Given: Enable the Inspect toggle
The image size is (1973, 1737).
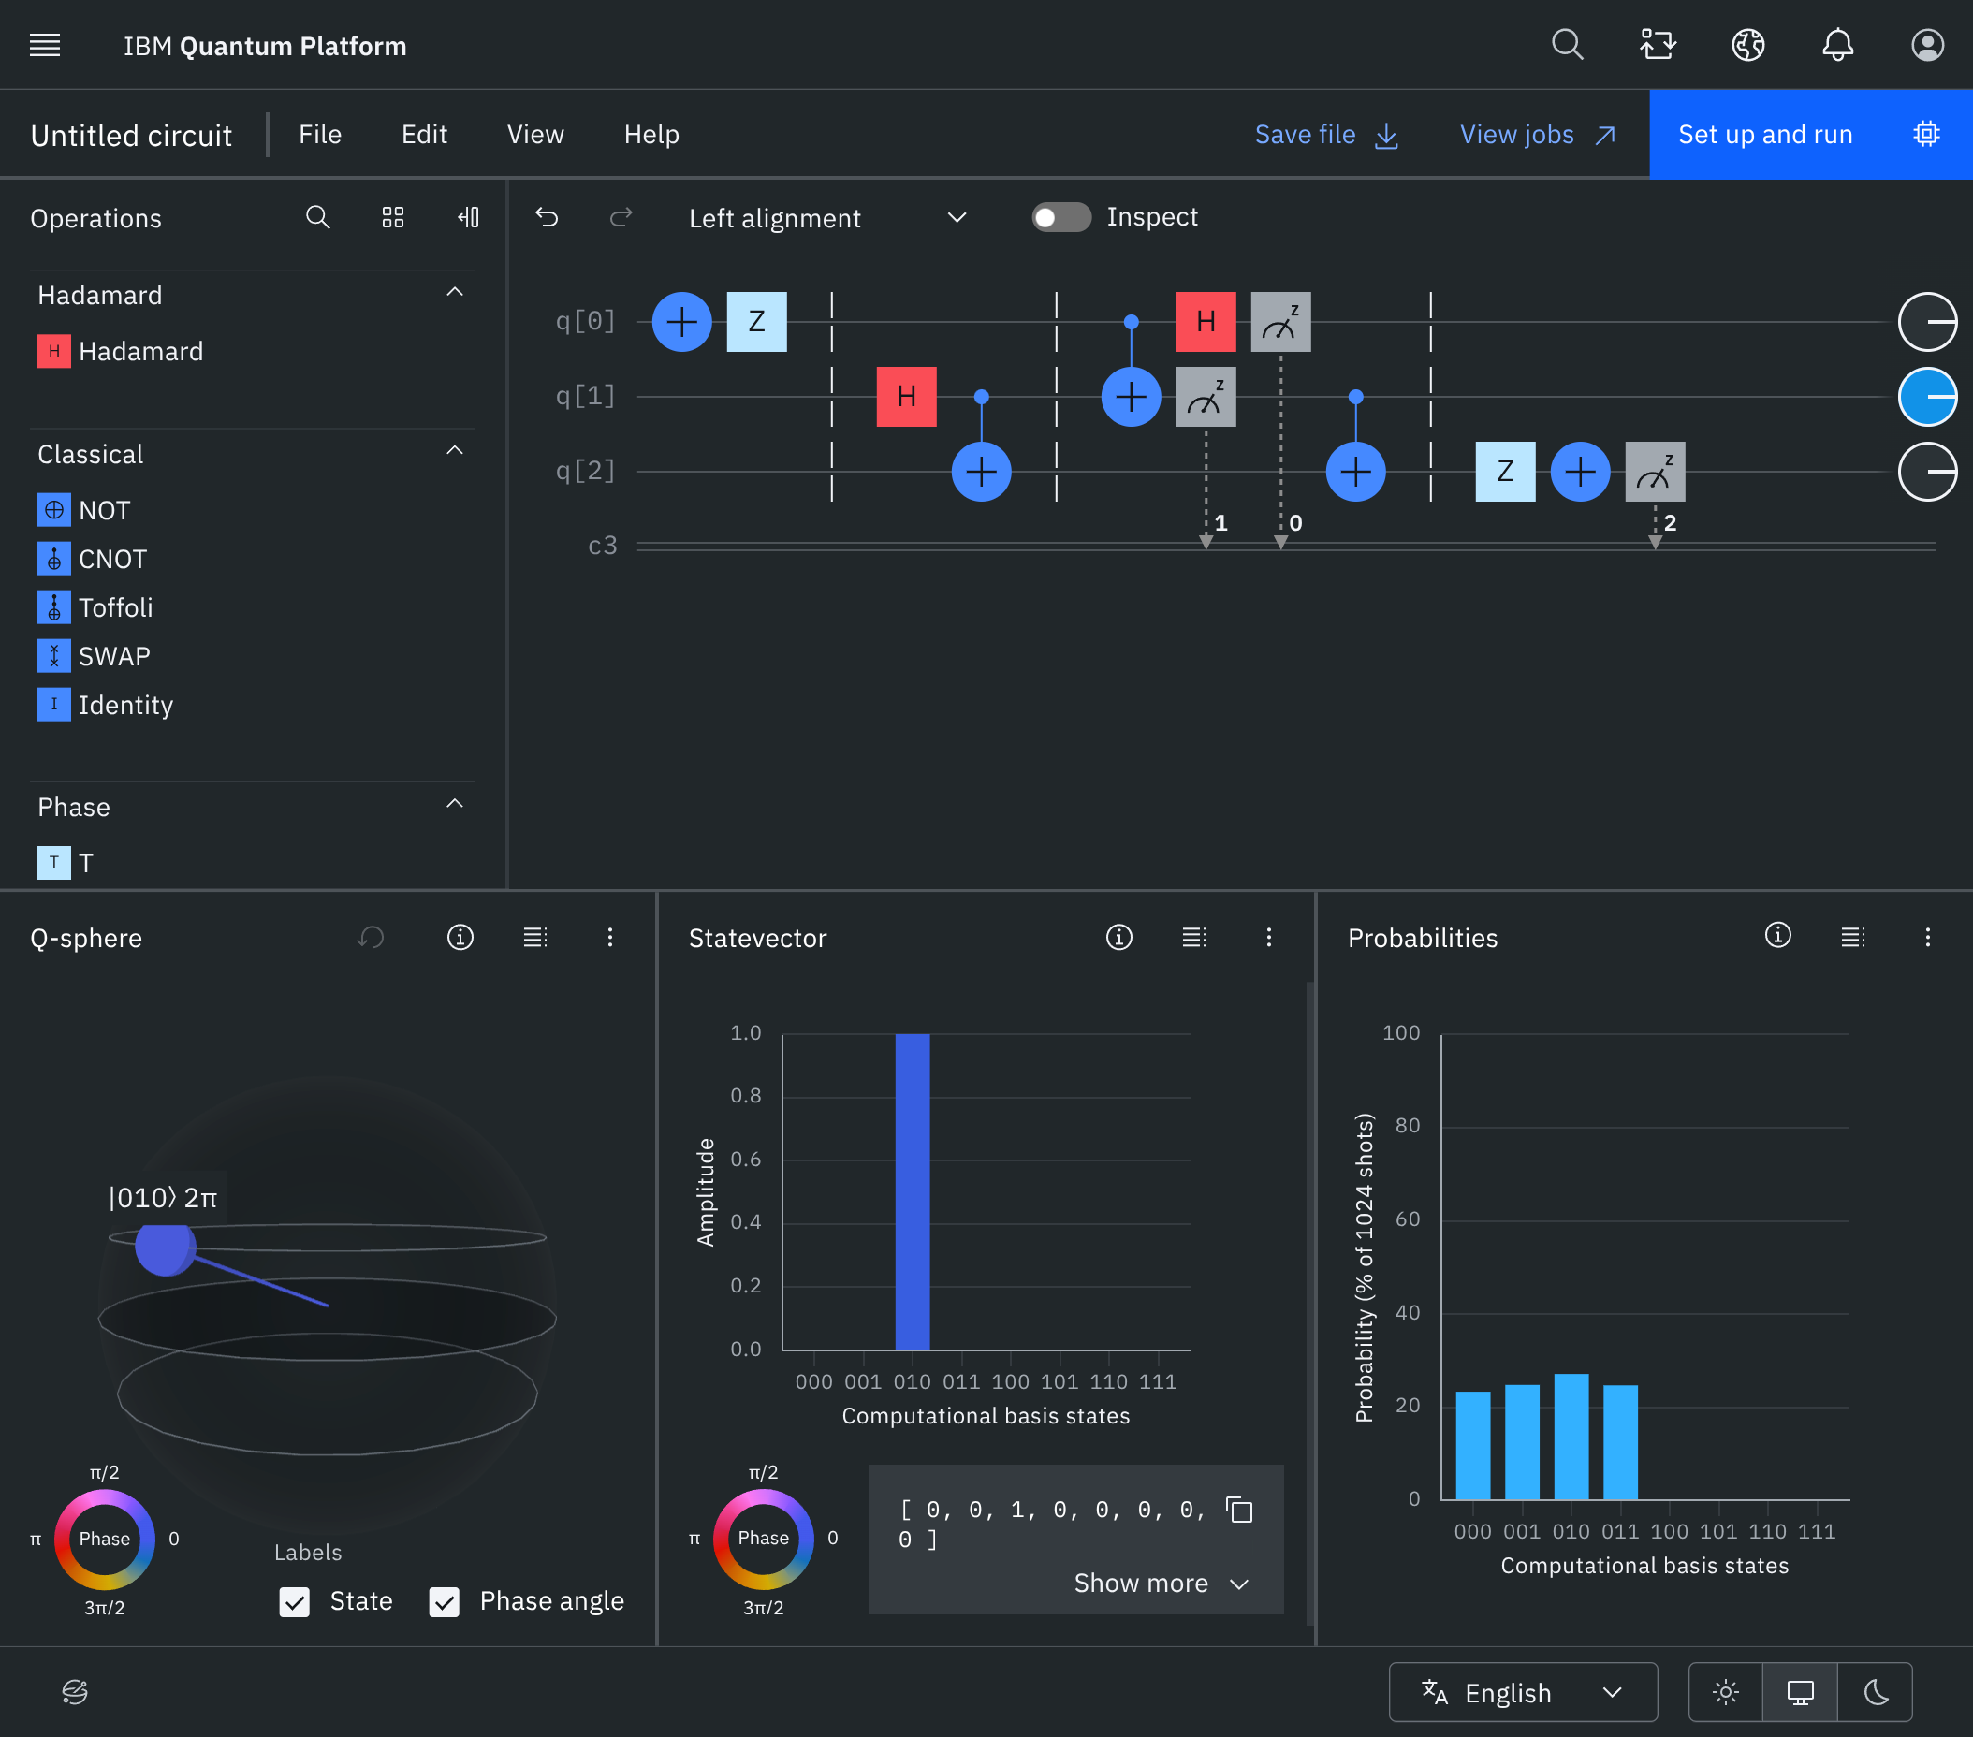Looking at the screenshot, I should point(1060,217).
